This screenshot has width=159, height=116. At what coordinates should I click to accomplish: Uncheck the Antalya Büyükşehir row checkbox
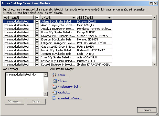(37, 29)
